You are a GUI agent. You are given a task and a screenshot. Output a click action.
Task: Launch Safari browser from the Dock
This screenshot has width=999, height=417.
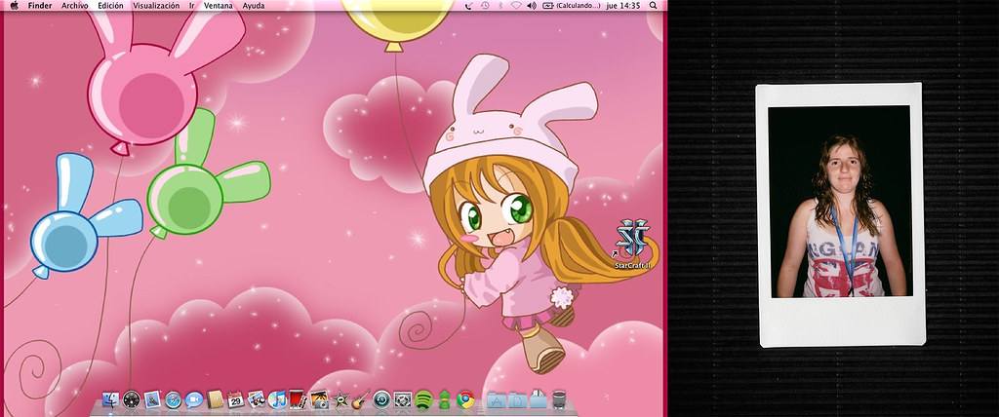pyautogui.click(x=174, y=399)
